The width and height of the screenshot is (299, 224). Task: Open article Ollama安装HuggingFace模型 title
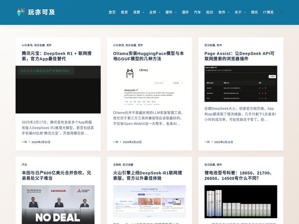pyautogui.click(x=148, y=56)
